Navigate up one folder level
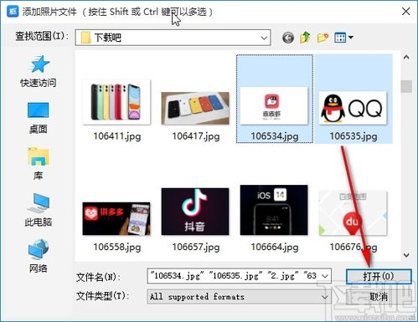Screen dimensions: 418x322 (305, 37)
